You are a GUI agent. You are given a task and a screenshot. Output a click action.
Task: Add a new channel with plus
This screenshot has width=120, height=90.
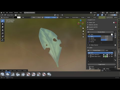[115, 32]
